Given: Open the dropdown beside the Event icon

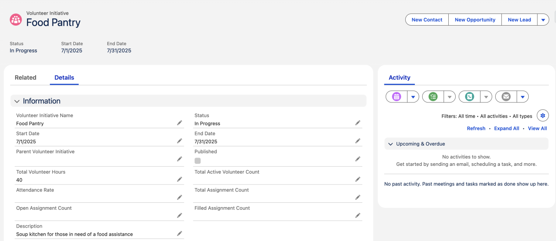Looking at the screenshot, I should pyautogui.click(x=413, y=97).
